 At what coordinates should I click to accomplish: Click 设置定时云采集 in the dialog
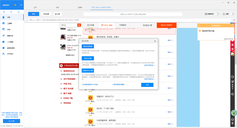coord(88,70)
